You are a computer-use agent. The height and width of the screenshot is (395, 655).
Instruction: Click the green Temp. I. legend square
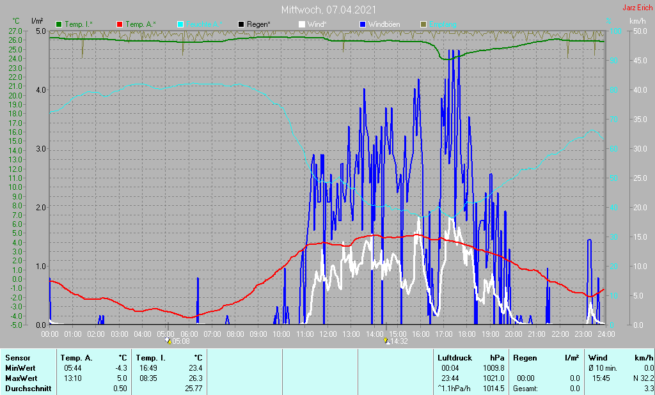pyautogui.click(x=59, y=24)
